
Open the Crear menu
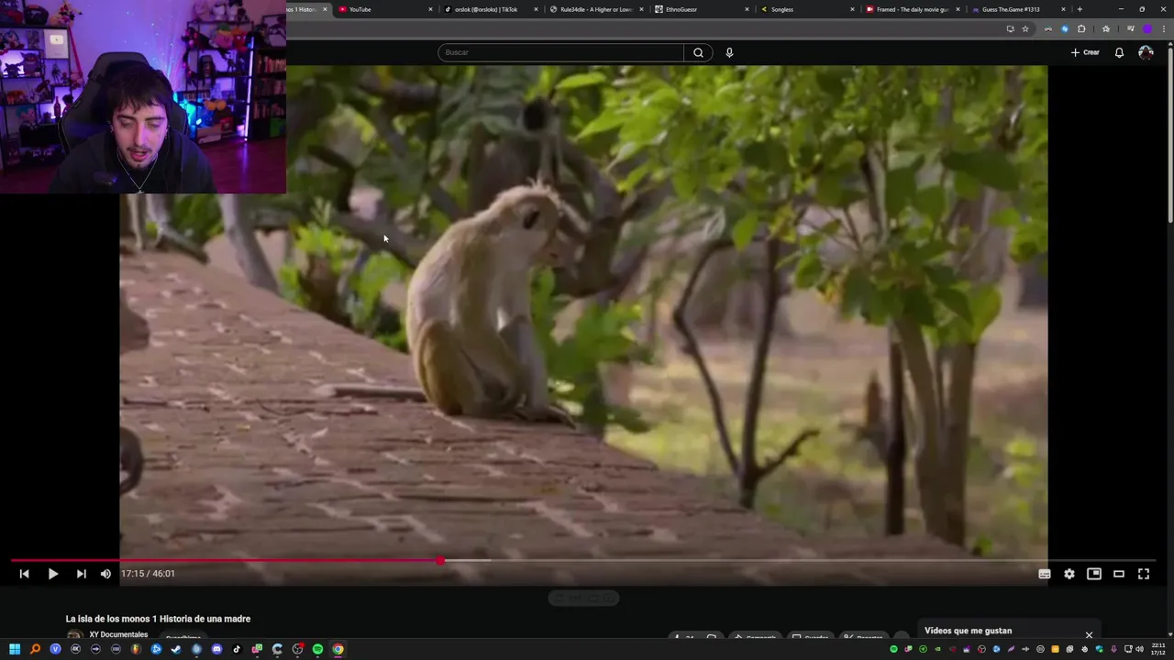pyautogui.click(x=1085, y=52)
